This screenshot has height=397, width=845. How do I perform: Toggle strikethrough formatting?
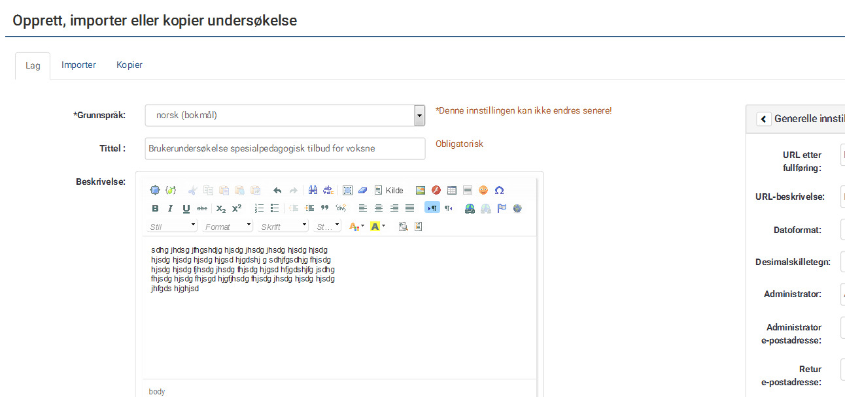point(202,208)
